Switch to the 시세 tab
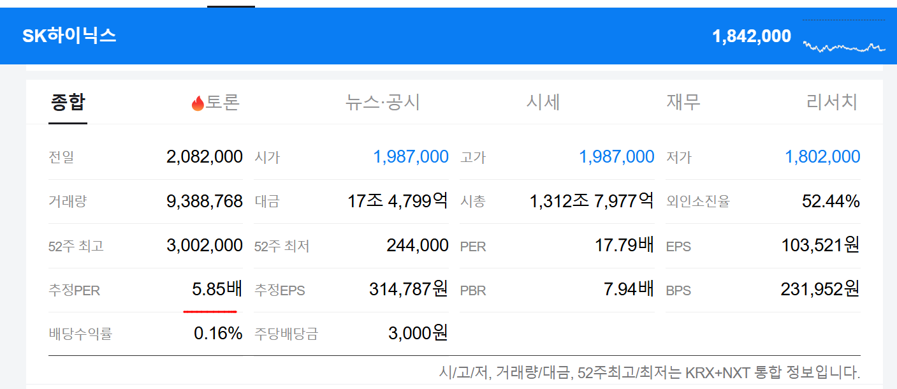The width and height of the screenshot is (897, 389). click(543, 102)
